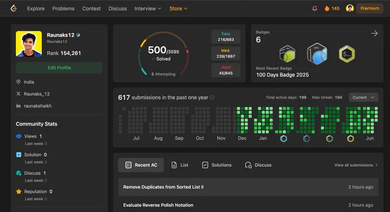The height and width of the screenshot is (212, 390).
Task: Click the Discuss chat bubbles icon
Action: point(19,173)
